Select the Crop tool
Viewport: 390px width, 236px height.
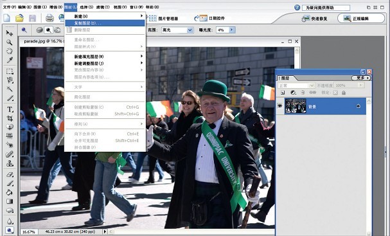(x=10, y=118)
